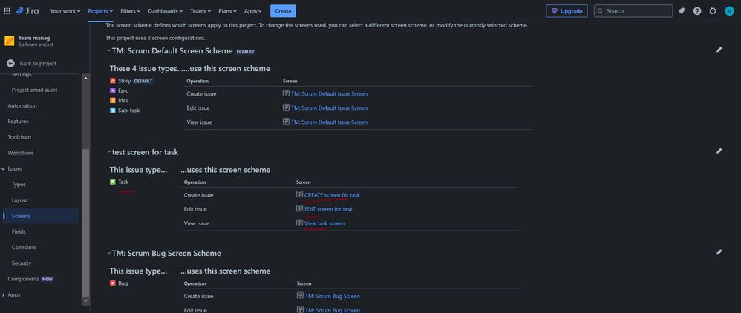
Task: Open the Teams dropdown menu
Action: point(201,11)
